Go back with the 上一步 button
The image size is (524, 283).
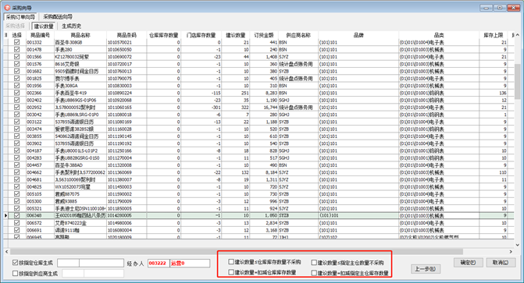point(426,269)
